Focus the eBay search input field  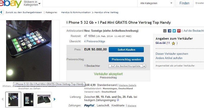click(x=90, y=3)
